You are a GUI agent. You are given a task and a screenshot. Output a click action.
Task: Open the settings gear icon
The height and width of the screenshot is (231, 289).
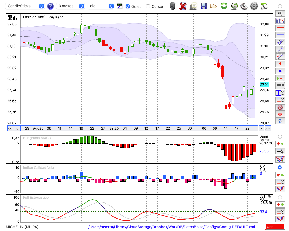click(x=254, y=6)
